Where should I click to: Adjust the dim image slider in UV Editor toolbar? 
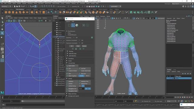[46, 21]
